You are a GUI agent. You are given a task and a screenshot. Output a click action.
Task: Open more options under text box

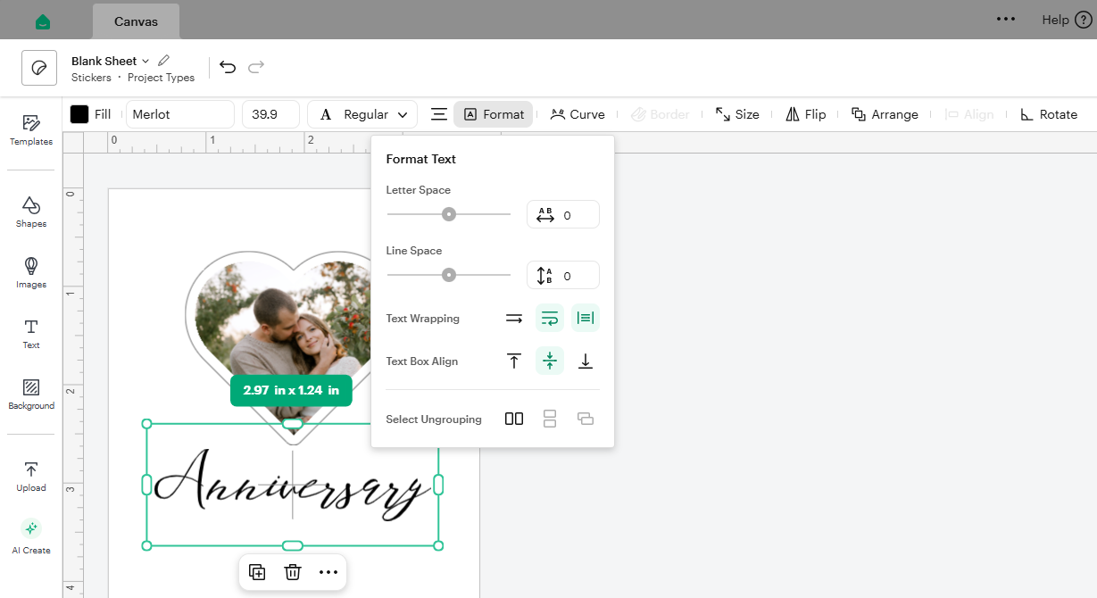click(328, 572)
